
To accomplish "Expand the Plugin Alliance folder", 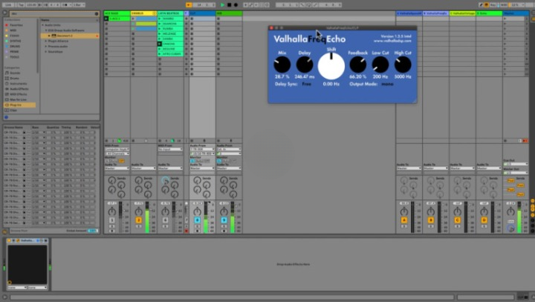I will 46,41.
